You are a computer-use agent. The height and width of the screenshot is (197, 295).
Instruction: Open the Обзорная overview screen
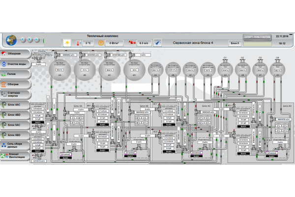[15, 53]
